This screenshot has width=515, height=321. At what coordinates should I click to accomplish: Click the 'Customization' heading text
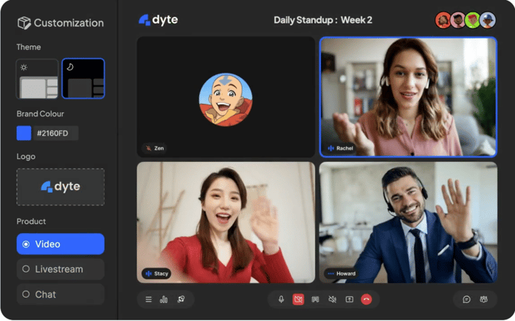(69, 23)
